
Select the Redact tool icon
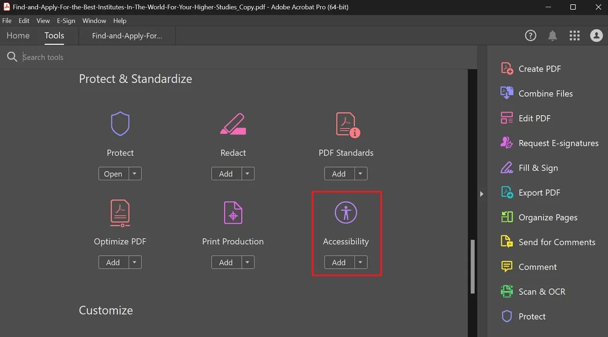pyautogui.click(x=233, y=124)
